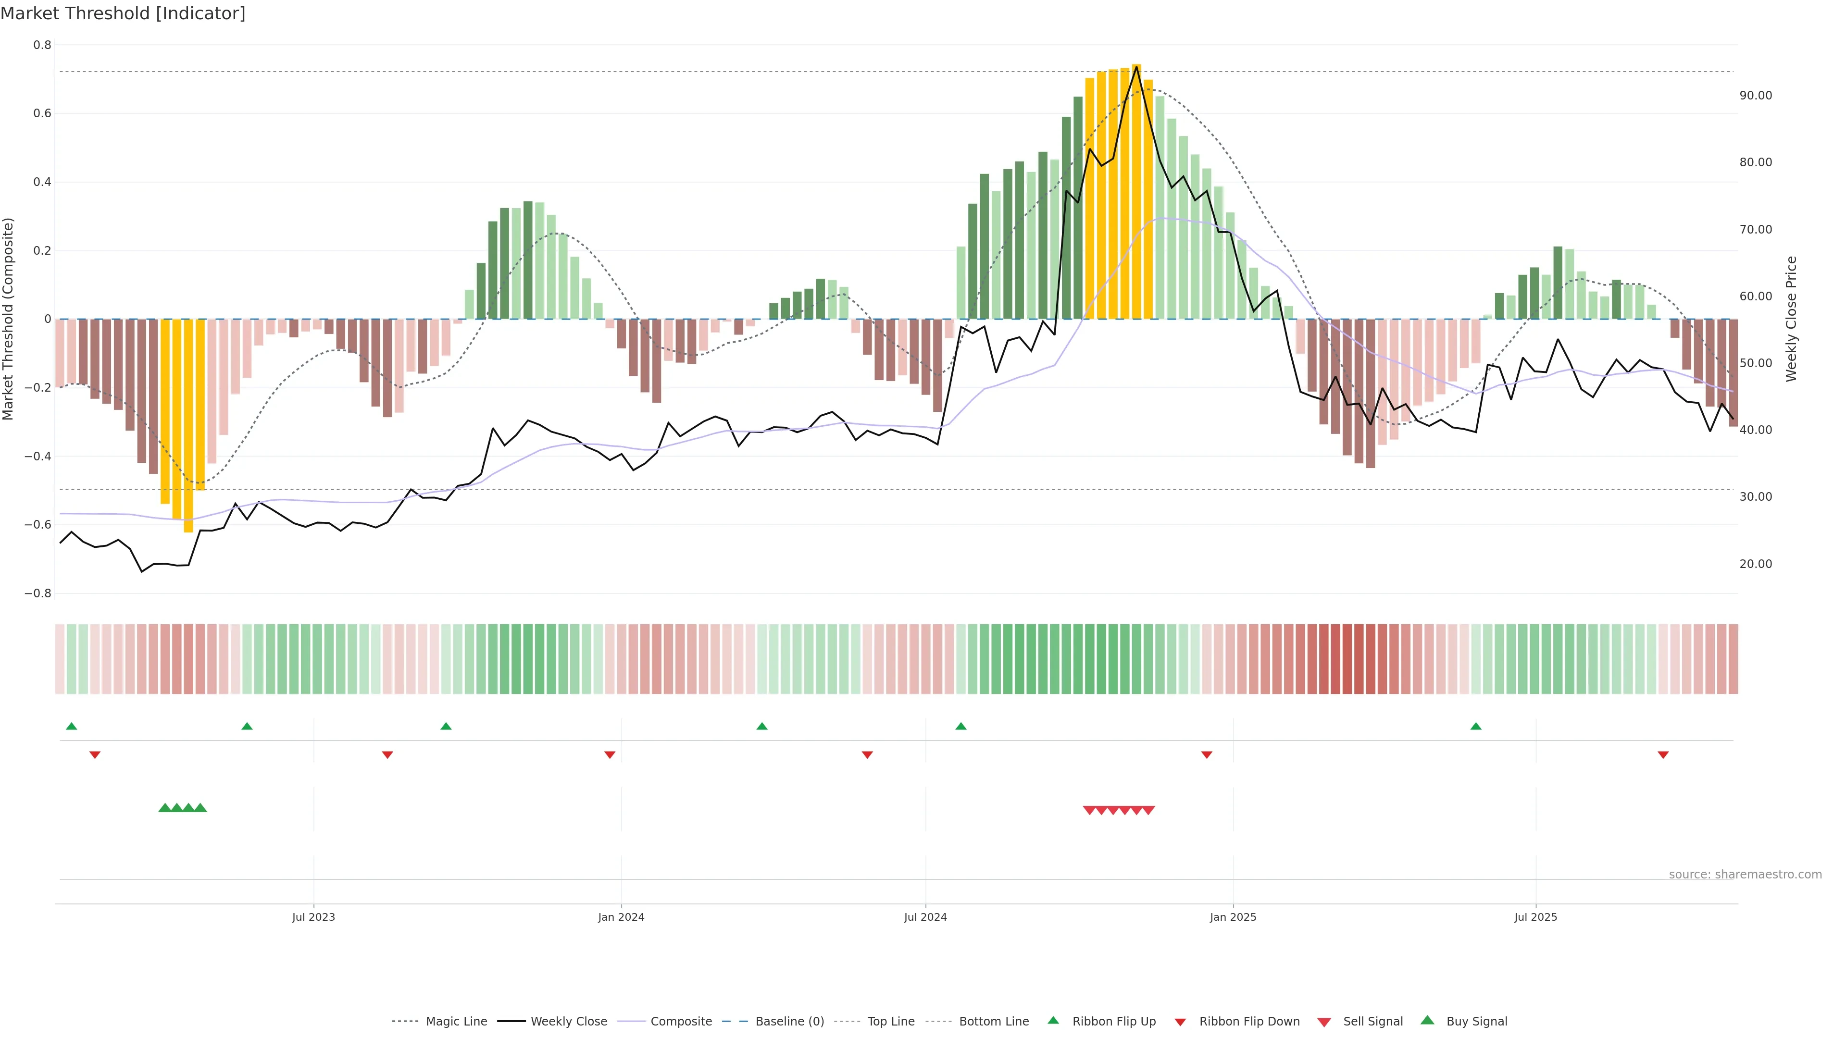Click the Ribbon Flip Down legend triangle icon
The height and width of the screenshot is (1038, 1846).
coord(1180,1022)
